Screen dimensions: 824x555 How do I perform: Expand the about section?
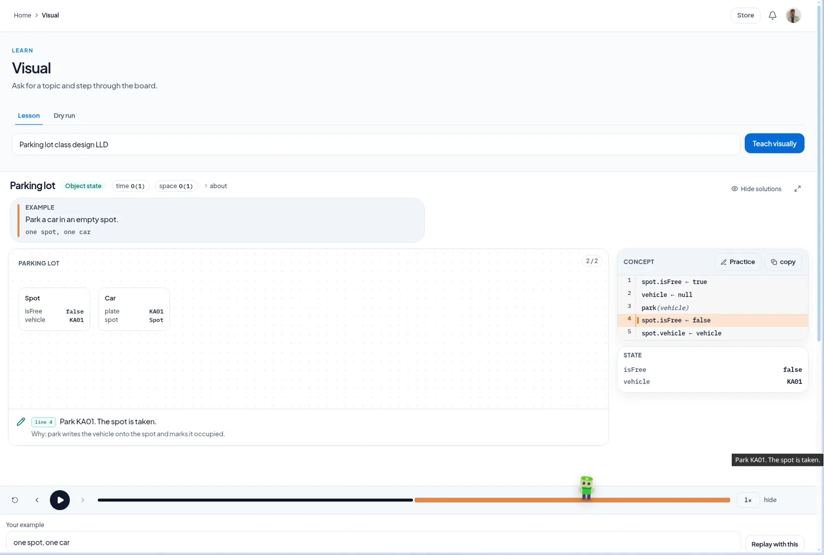[x=215, y=186]
